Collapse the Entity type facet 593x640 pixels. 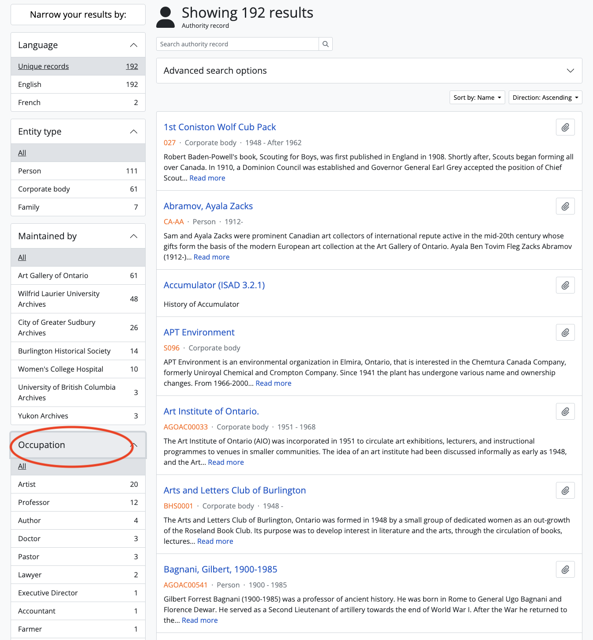(x=134, y=132)
